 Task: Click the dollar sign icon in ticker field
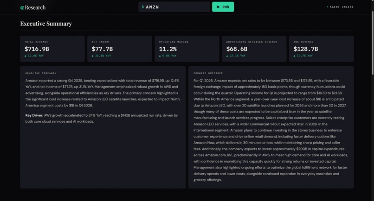(x=143, y=7)
